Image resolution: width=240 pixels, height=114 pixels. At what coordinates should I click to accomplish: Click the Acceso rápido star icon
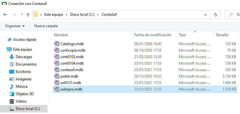click(10, 40)
